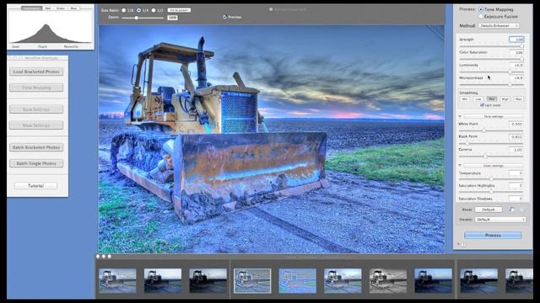Click the Color Saturation slider track

tap(491, 59)
